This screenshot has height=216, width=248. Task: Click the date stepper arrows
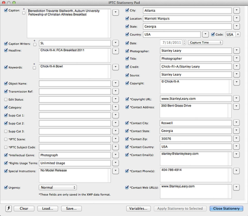coord(184,42)
